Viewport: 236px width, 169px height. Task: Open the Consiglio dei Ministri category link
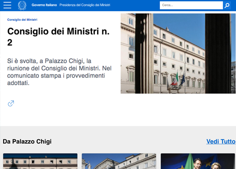click(22, 20)
